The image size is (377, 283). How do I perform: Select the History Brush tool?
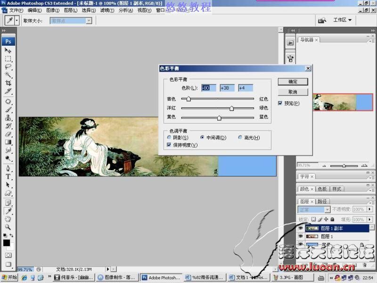(8, 126)
